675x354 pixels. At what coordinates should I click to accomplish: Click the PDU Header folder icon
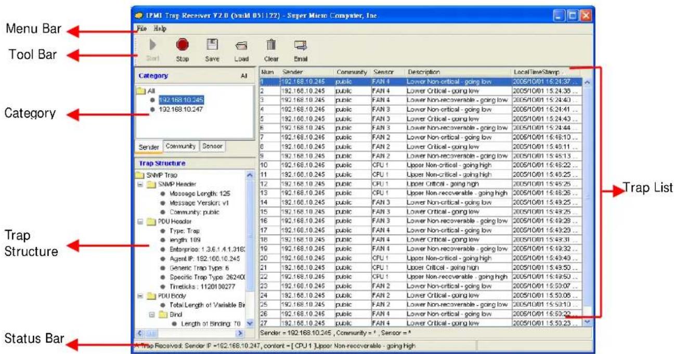click(x=152, y=221)
